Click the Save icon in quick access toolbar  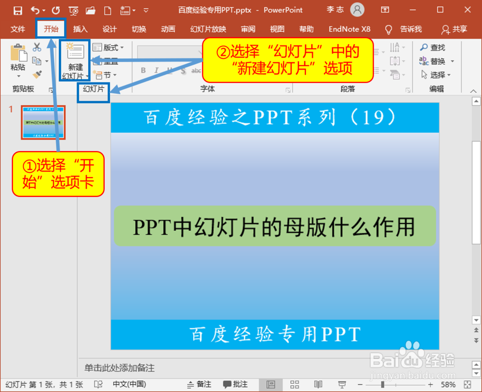coord(17,11)
